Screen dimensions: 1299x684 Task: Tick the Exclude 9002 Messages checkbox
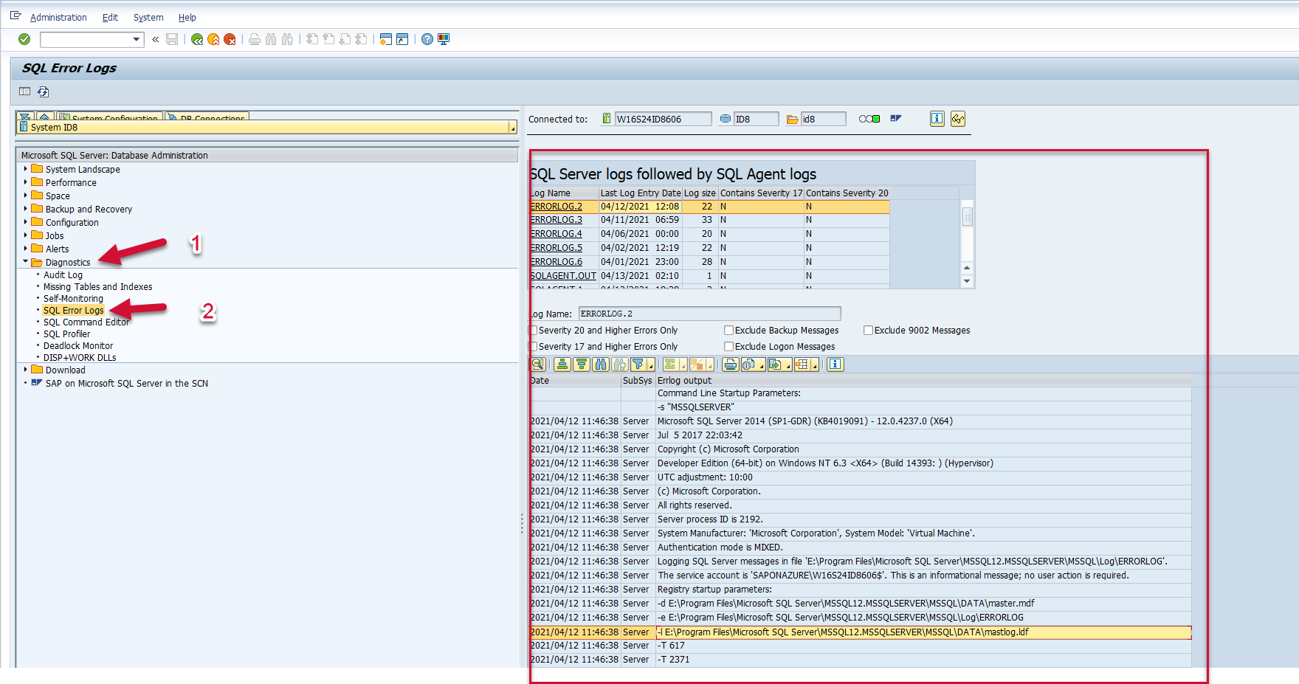coord(868,331)
